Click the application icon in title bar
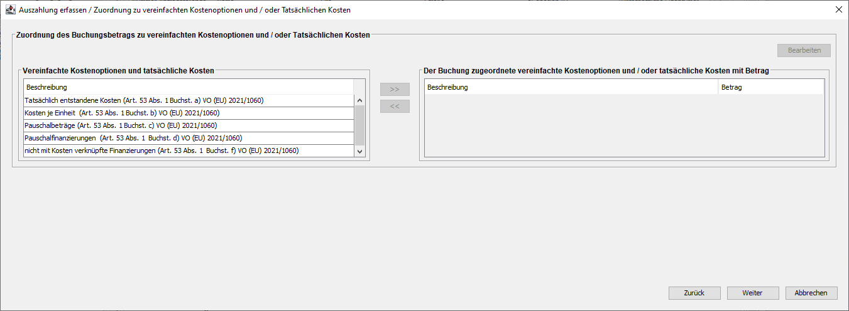Viewport: 849px width, 311px height. [10, 10]
